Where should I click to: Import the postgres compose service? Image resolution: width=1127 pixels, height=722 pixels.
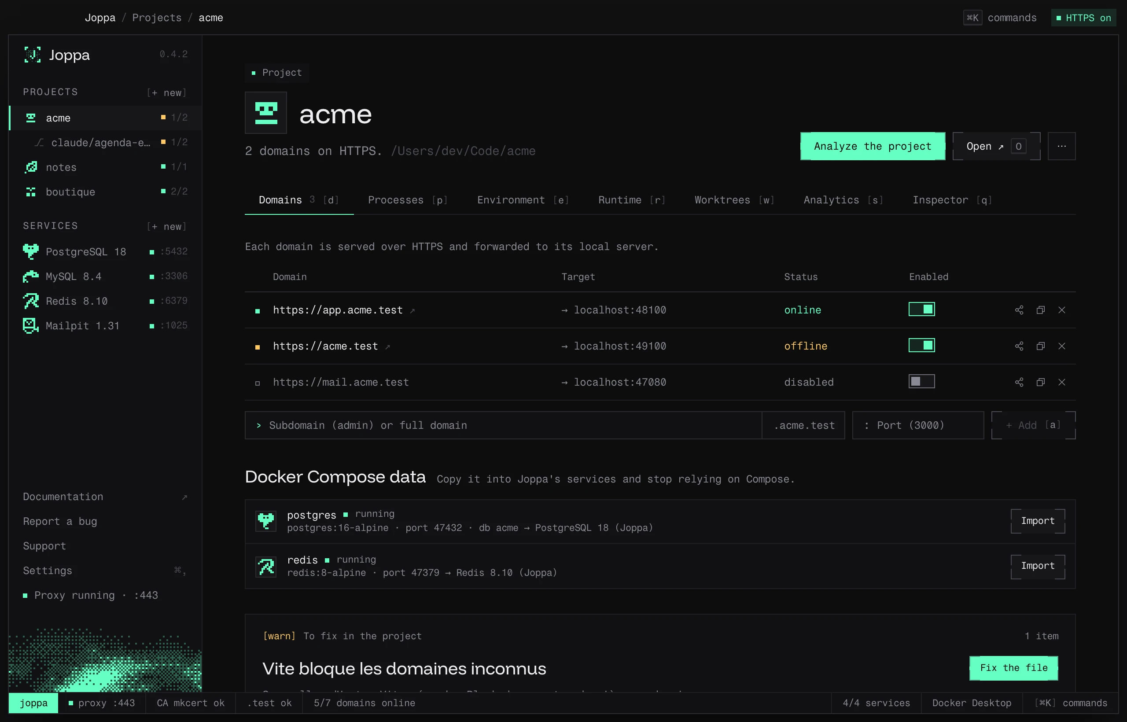[x=1038, y=521]
